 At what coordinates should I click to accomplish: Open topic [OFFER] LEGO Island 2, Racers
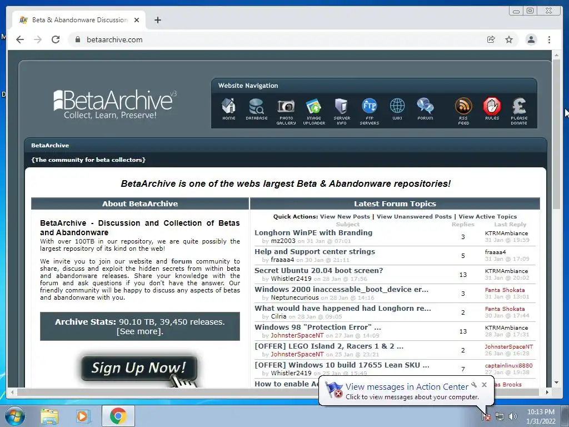pyautogui.click(x=329, y=346)
